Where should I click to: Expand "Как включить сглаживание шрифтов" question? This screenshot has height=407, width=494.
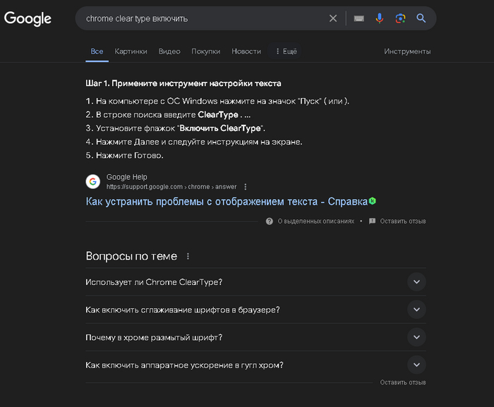416,310
